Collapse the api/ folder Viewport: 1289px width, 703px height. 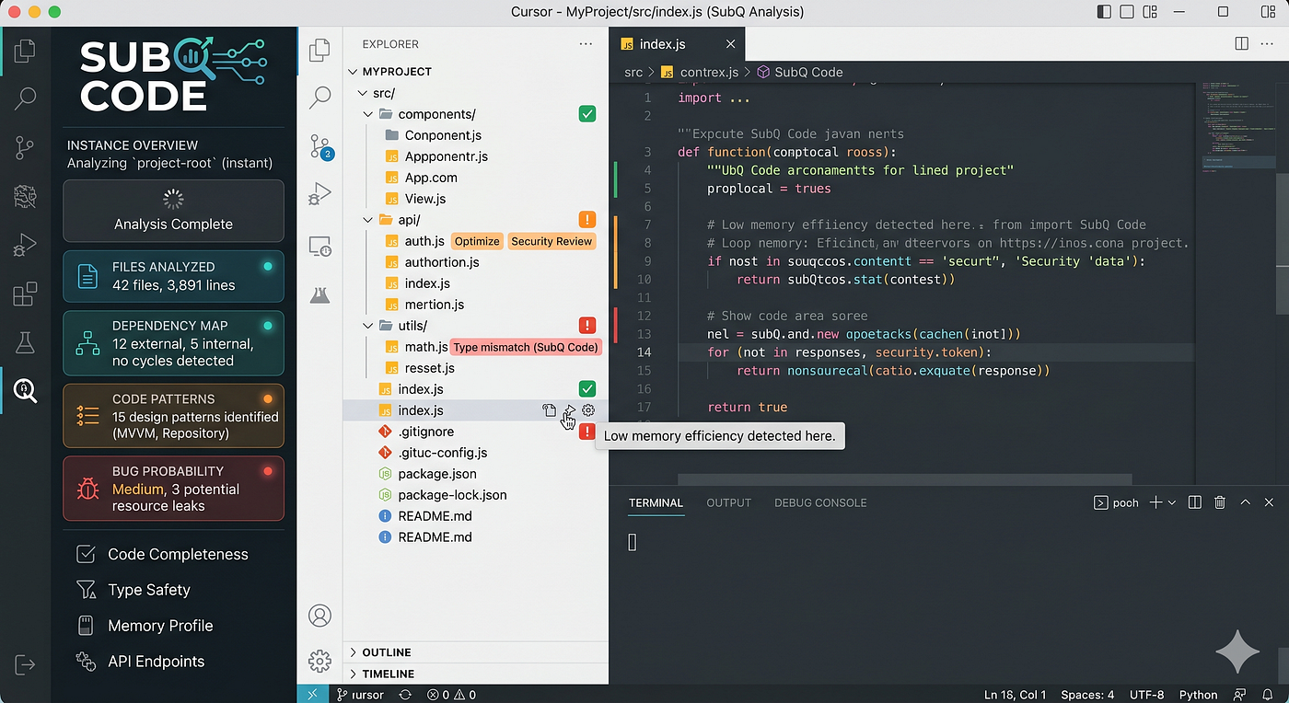point(367,220)
